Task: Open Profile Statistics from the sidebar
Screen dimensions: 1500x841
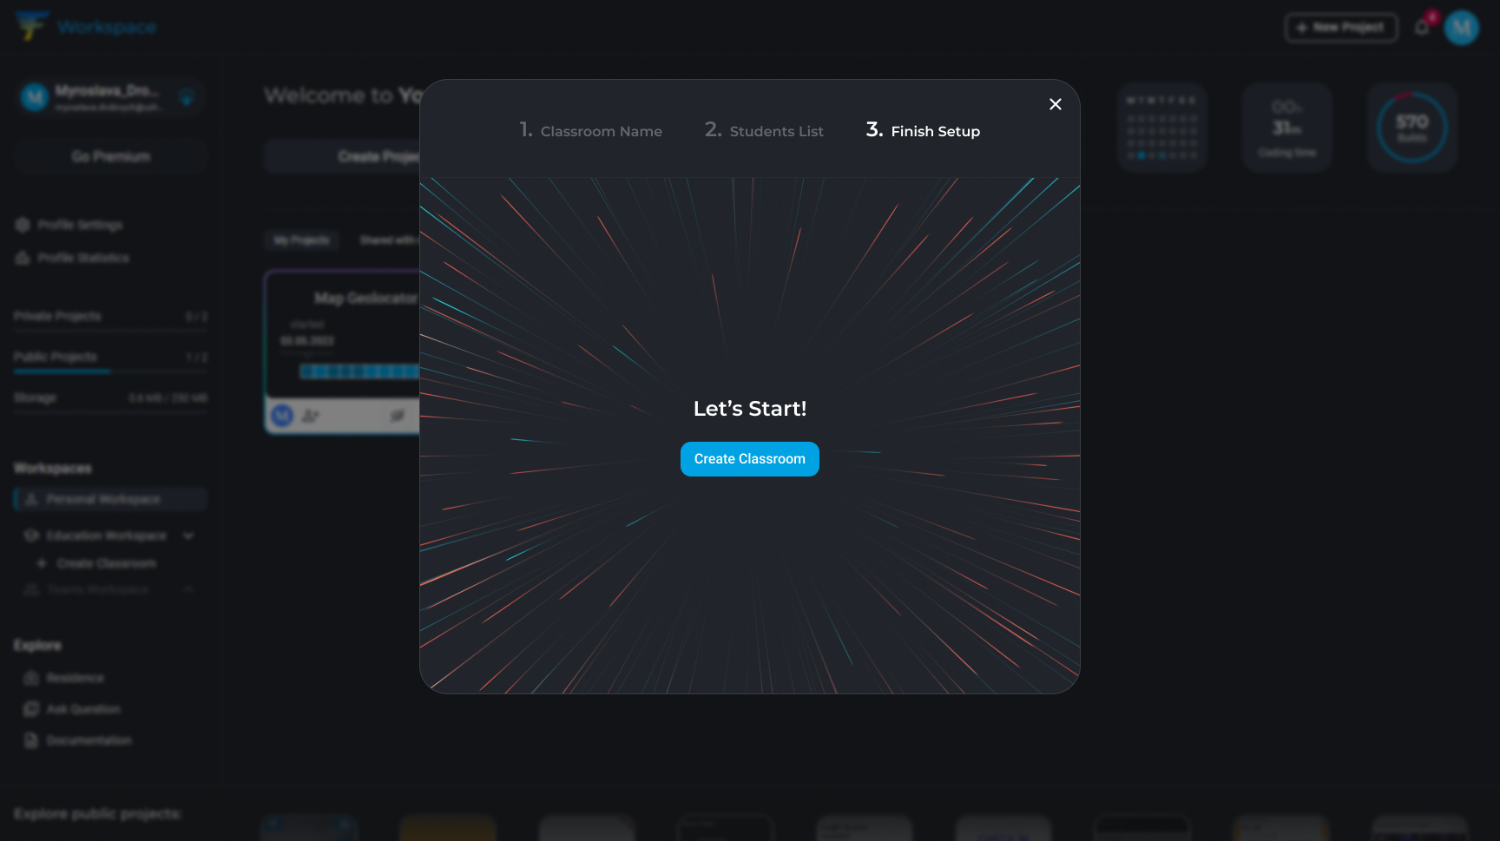Action: (82, 258)
